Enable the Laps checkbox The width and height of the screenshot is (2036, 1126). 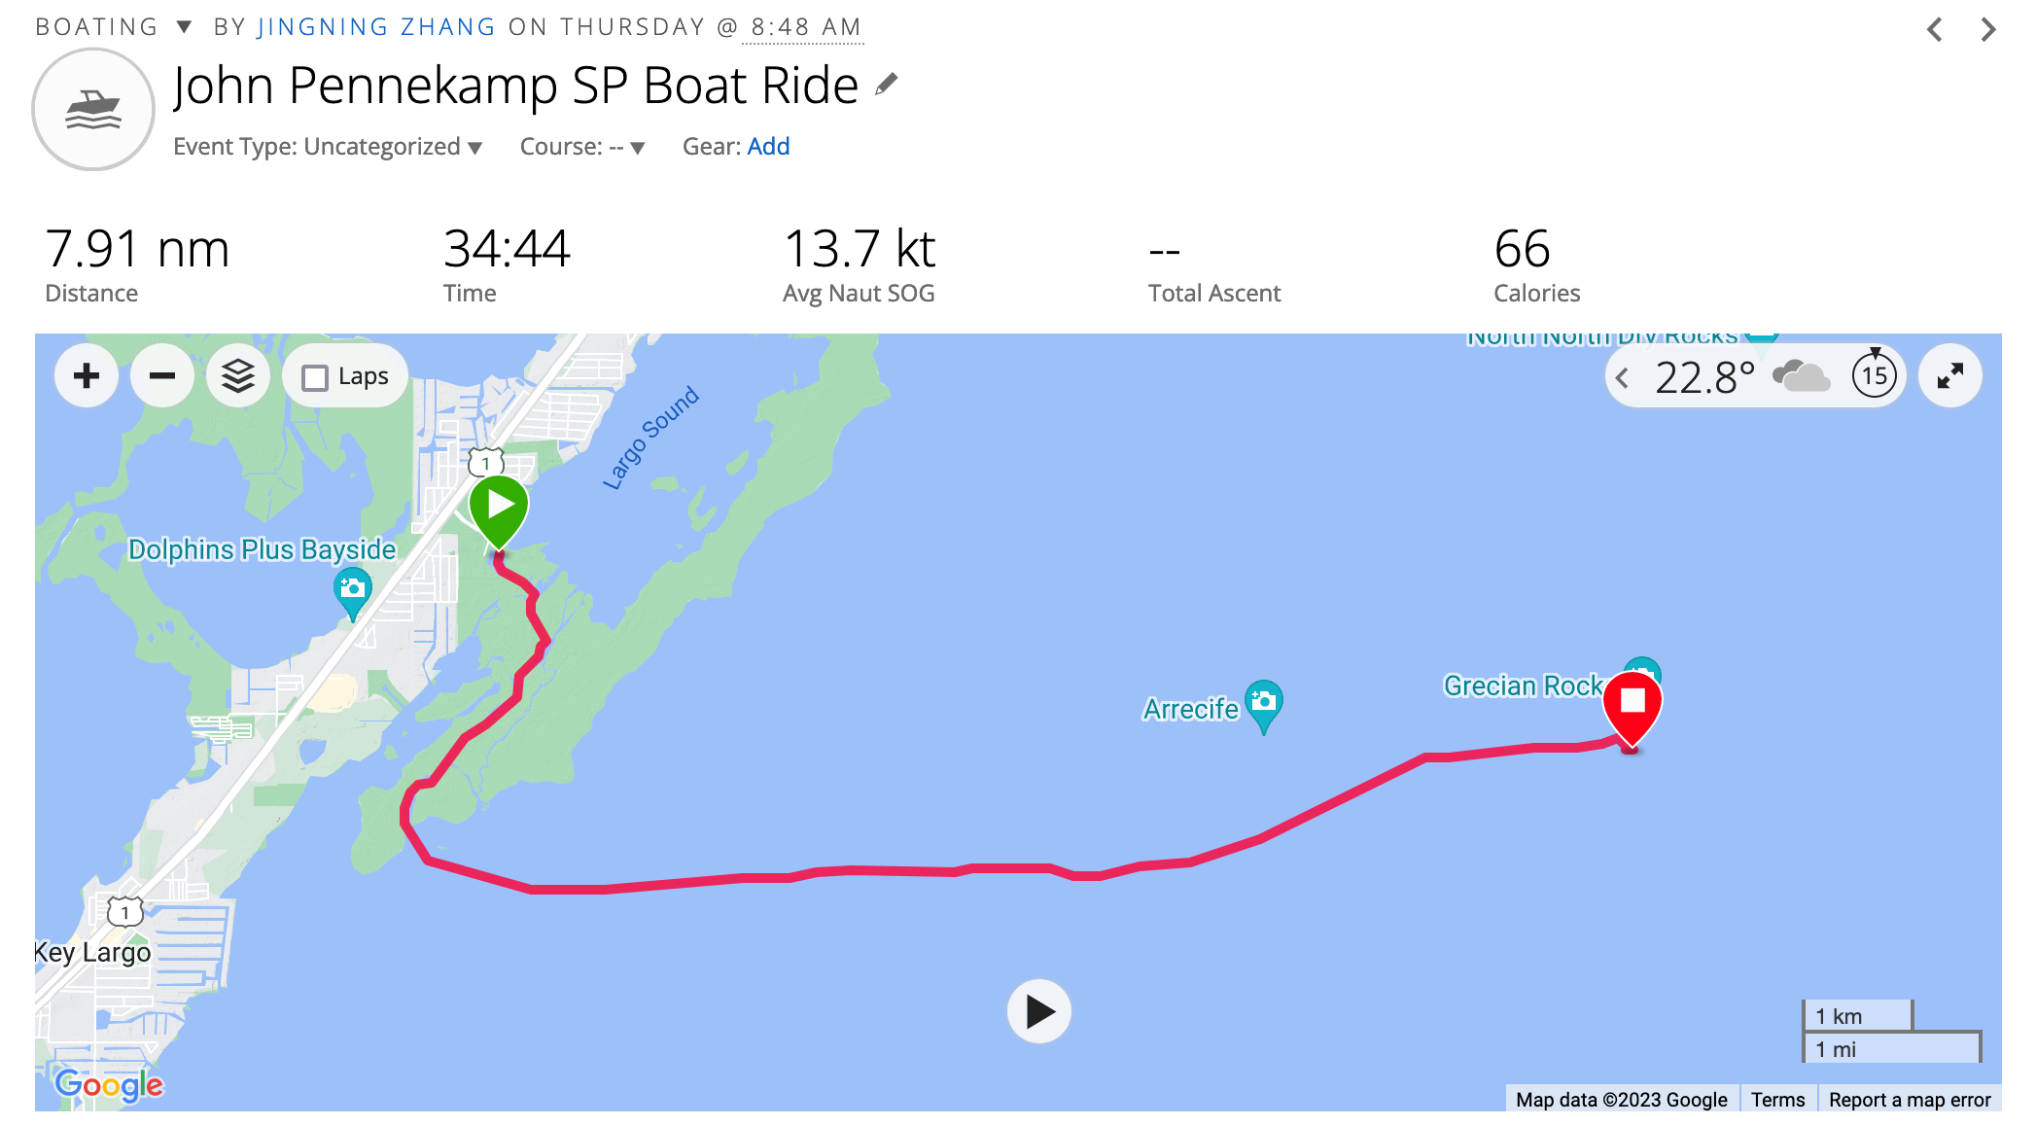coord(315,377)
